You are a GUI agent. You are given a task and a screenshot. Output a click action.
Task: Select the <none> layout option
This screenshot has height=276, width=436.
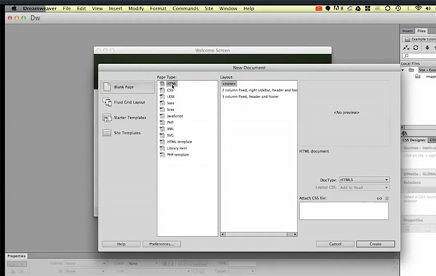coord(229,83)
